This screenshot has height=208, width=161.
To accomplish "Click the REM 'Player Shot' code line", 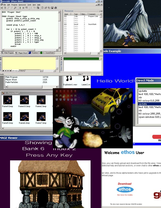I will click(x=12, y=12).
